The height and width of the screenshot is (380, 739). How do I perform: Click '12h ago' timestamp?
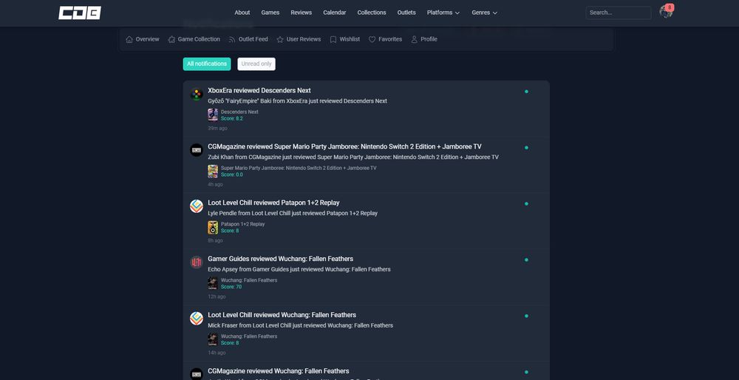217,297
